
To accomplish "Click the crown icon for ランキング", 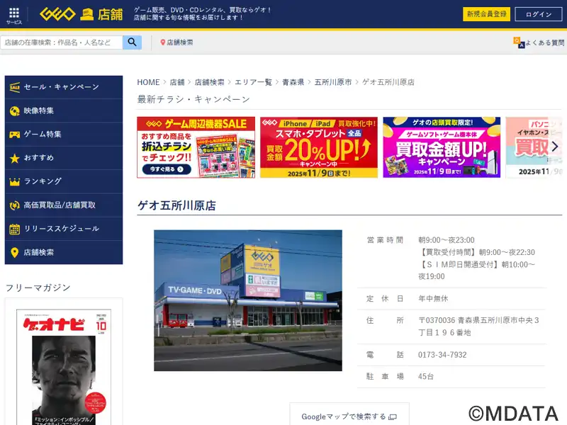I will point(14,182).
